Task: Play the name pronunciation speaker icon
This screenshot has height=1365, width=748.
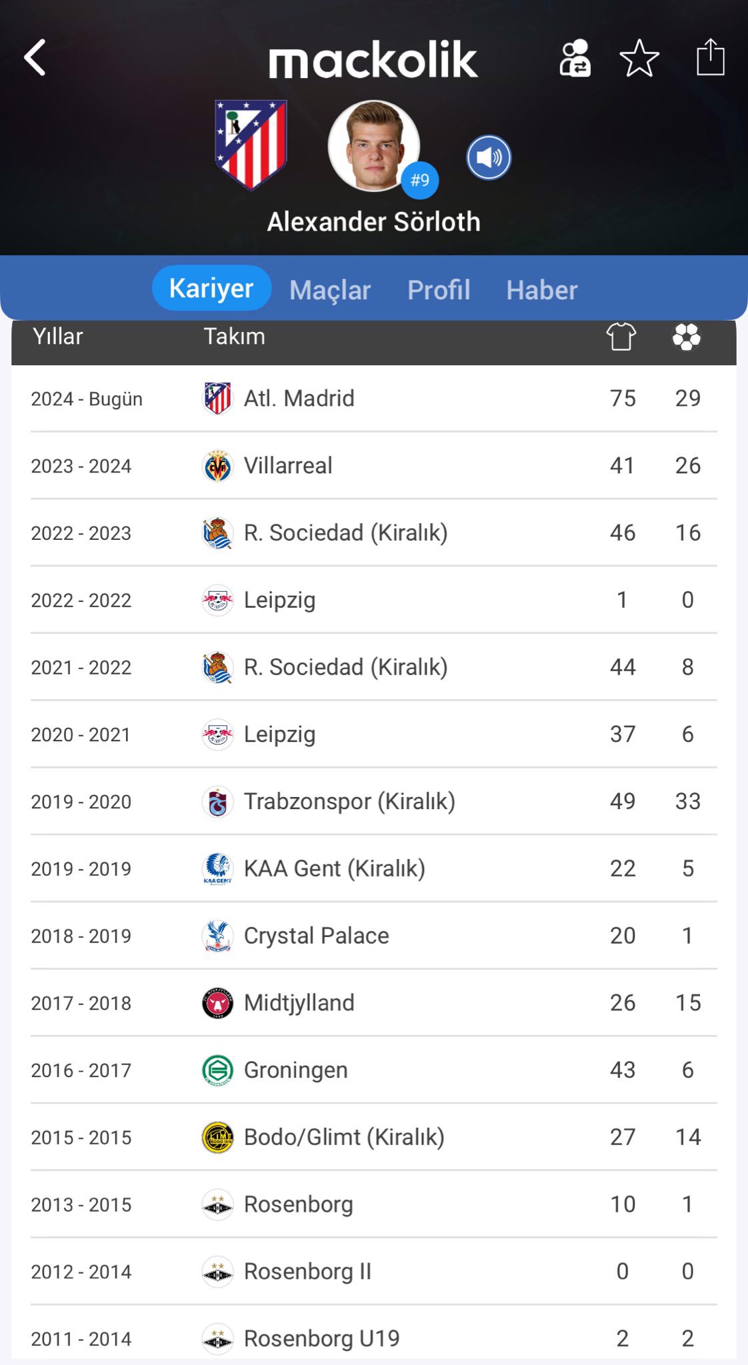Action: tap(489, 158)
